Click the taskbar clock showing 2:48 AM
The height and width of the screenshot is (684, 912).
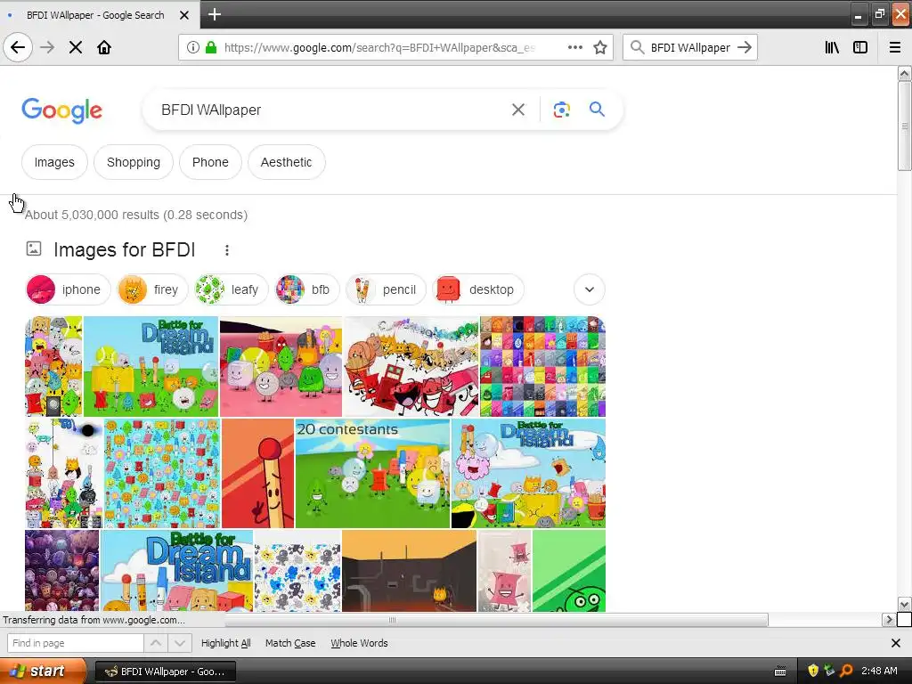pyautogui.click(x=879, y=672)
